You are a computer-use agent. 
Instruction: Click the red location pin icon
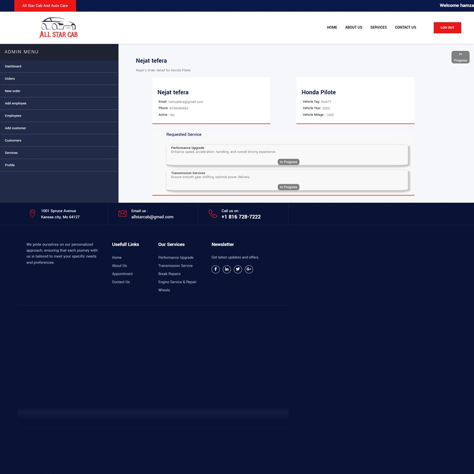32,214
